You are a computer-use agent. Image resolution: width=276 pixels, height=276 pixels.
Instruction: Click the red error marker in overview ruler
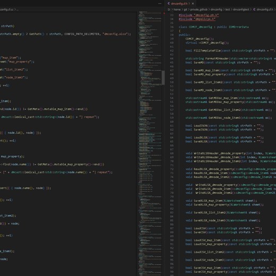(x=164, y=13)
